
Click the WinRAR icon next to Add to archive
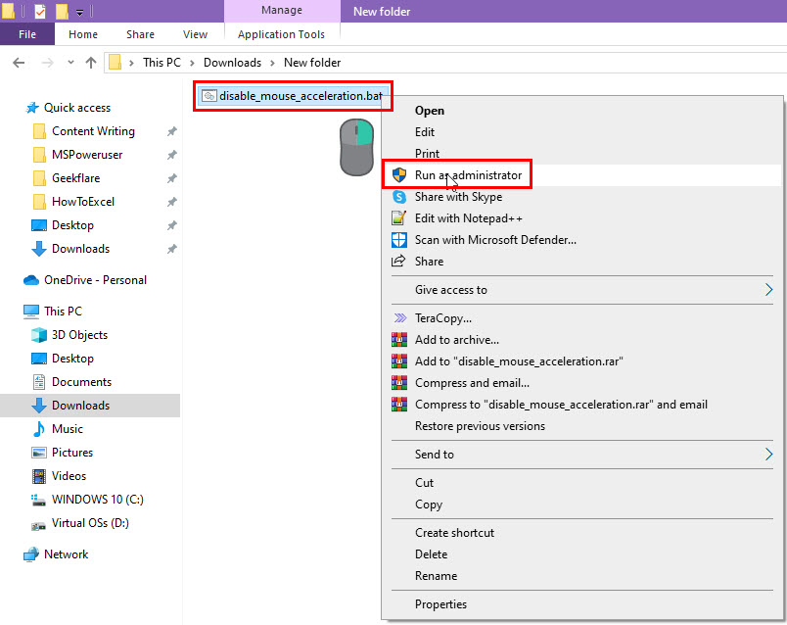pyautogui.click(x=398, y=340)
